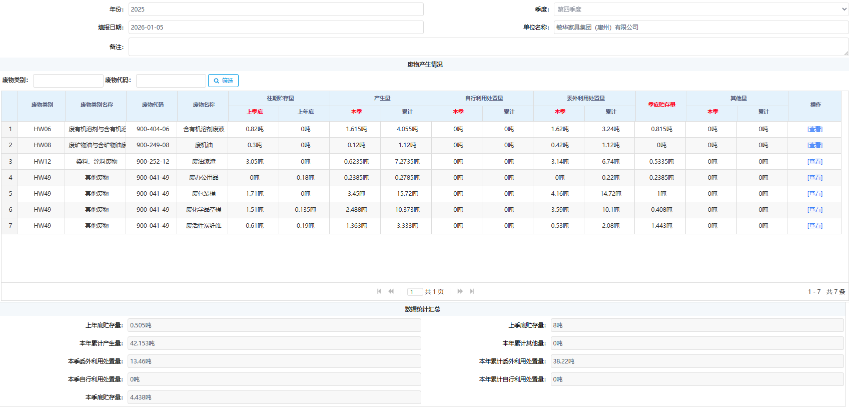
Task: Click the 本季自行利用处置量 summary field
Action: pyautogui.click(x=274, y=379)
